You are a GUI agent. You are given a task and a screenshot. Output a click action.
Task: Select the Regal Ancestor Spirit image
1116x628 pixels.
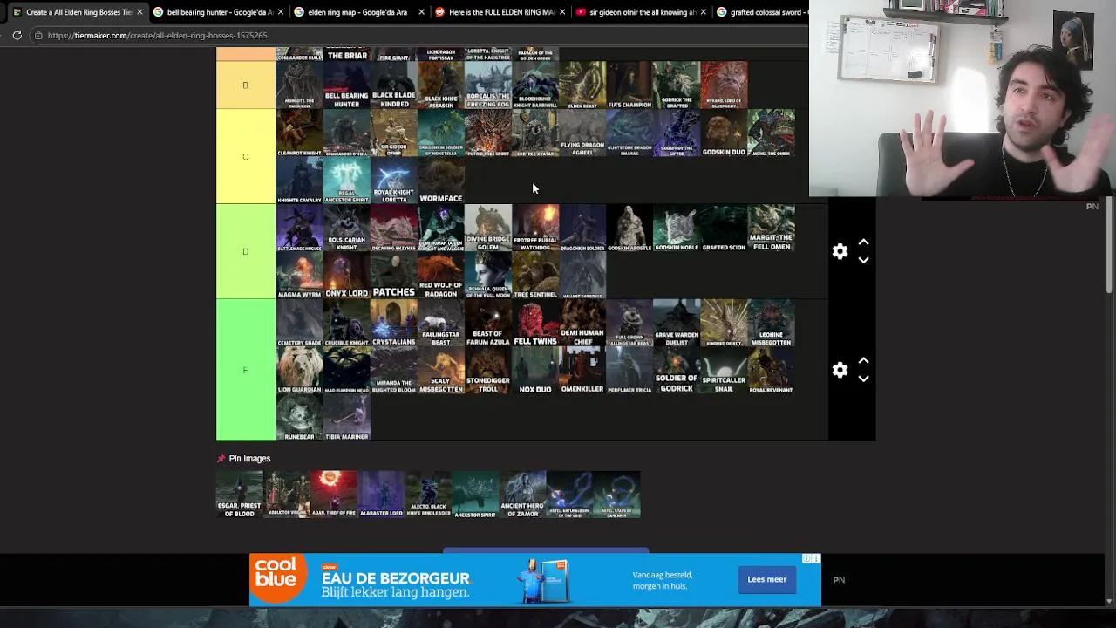coord(347,180)
